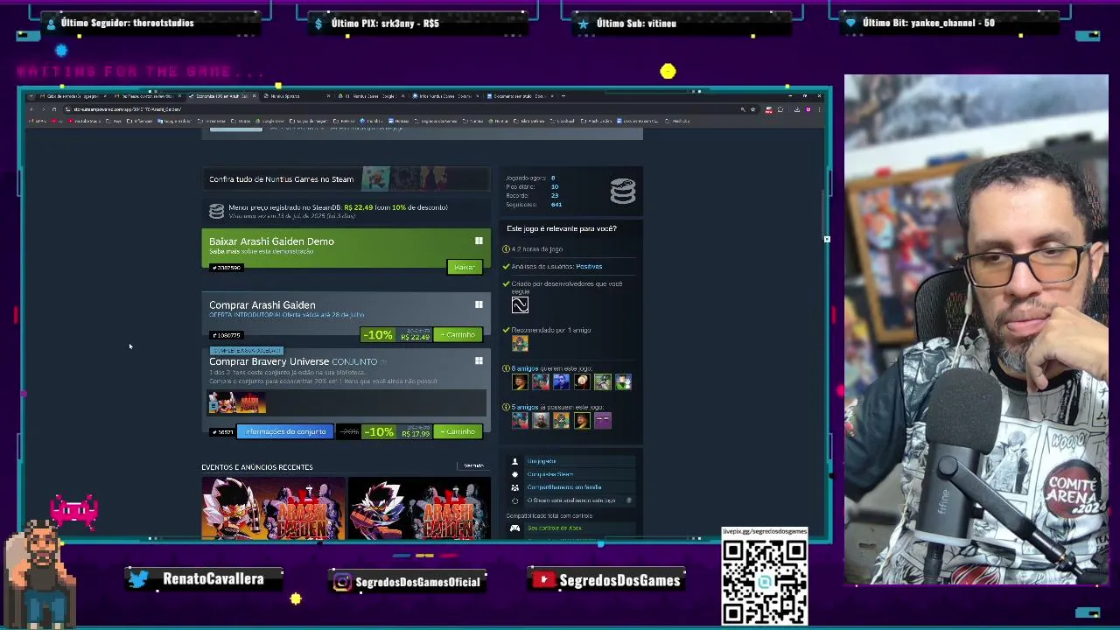Click YouTube SegredosDosGames overlay label
The height and width of the screenshot is (630, 1120).
click(x=608, y=580)
